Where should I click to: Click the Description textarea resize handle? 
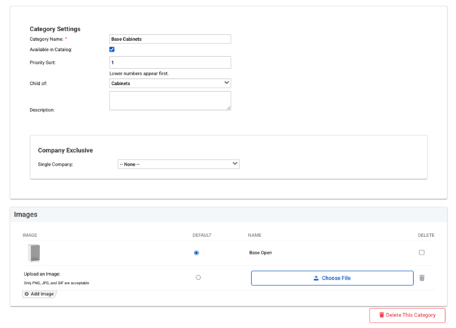[229, 108]
